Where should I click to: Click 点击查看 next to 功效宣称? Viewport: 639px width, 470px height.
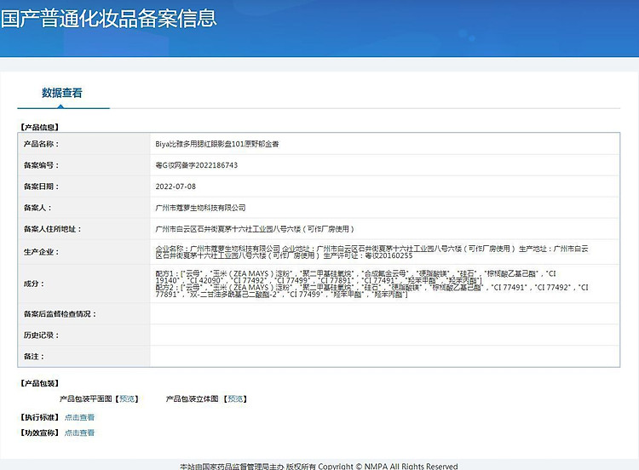(79, 433)
